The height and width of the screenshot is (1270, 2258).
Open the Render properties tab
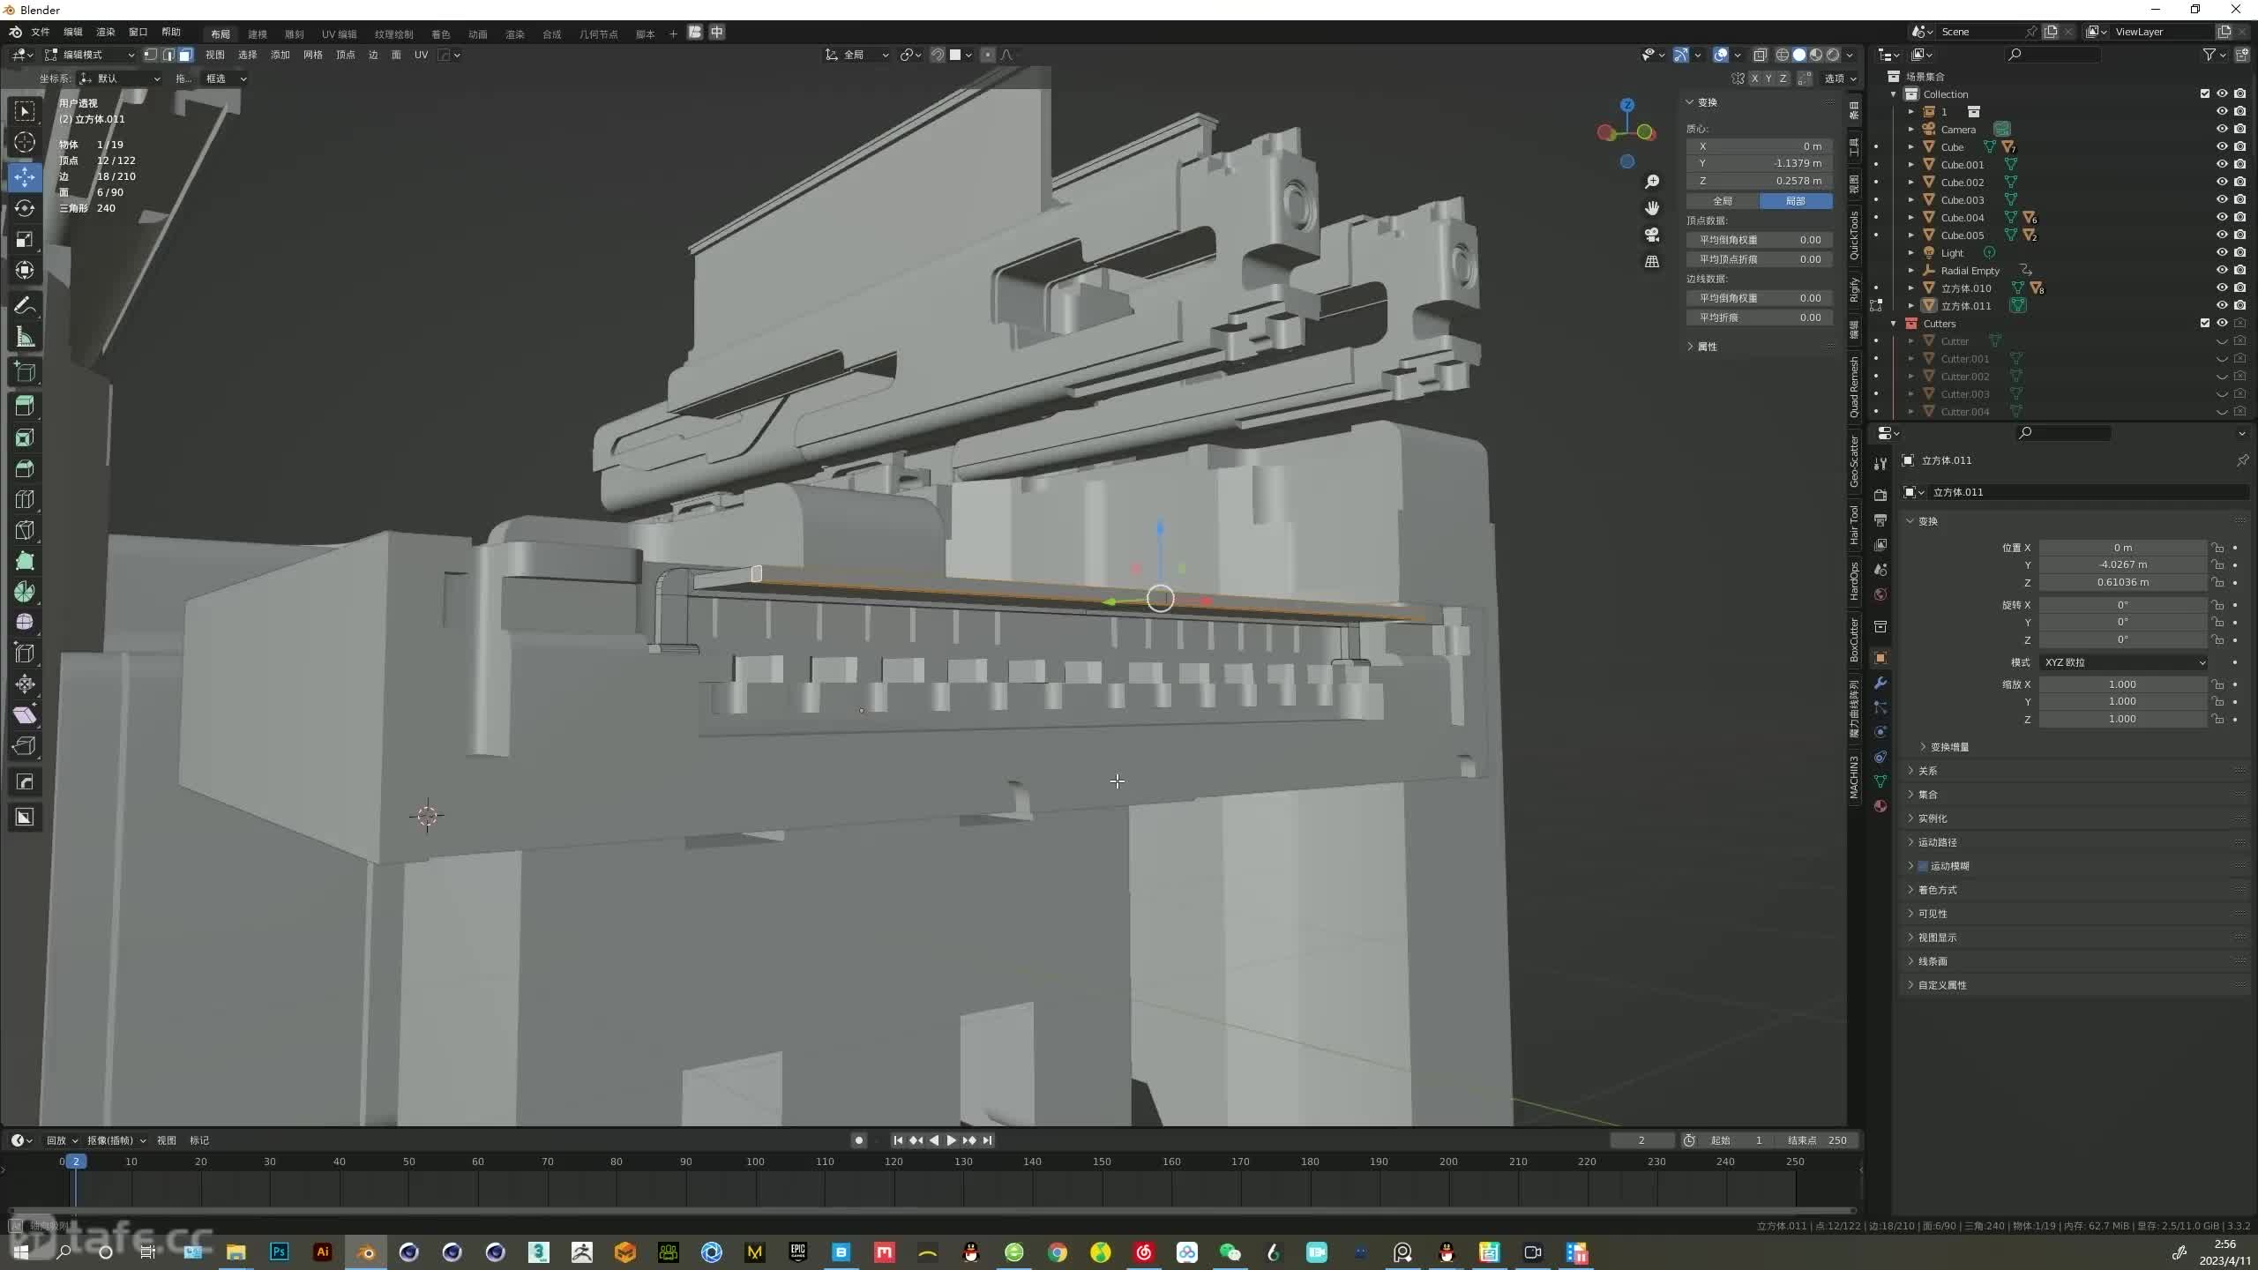(1880, 495)
